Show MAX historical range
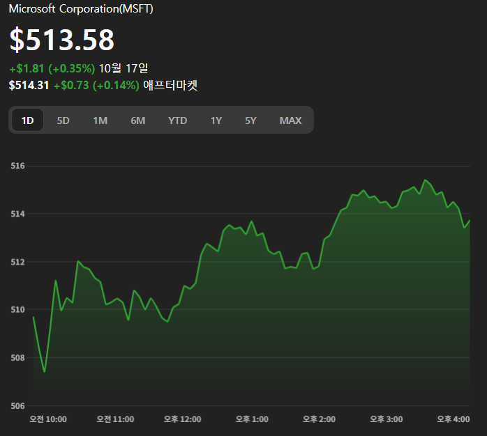Image resolution: width=487 pixels, height=436 pixels. 290,120
